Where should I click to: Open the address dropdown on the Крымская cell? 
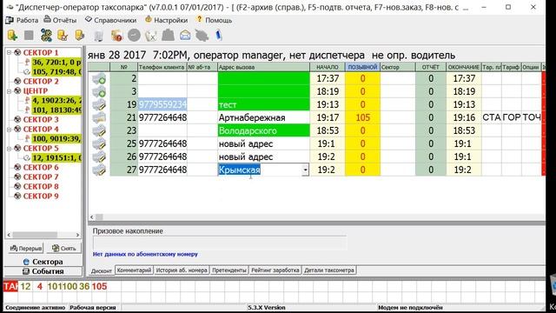coord(305,170)
